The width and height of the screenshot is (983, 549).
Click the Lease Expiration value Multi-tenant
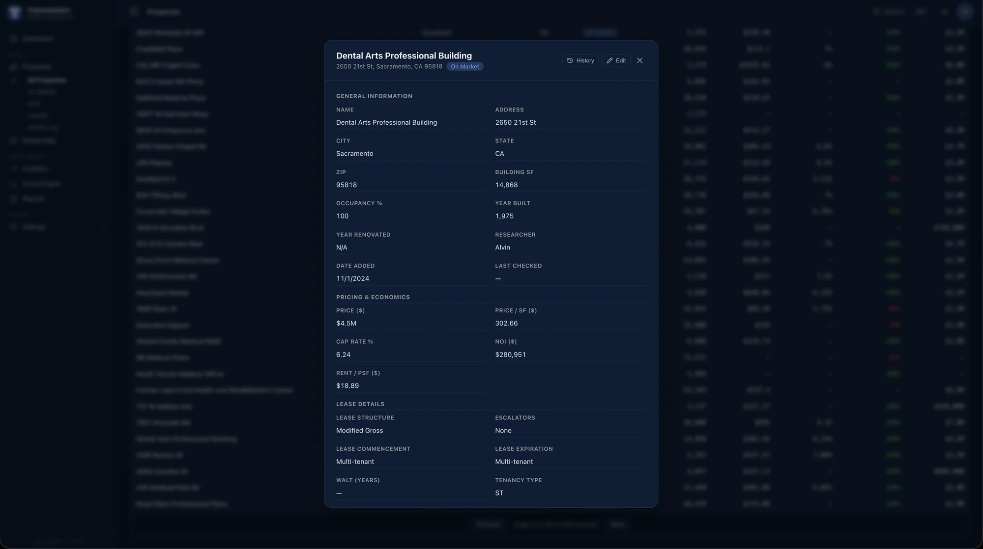point(514,462)
